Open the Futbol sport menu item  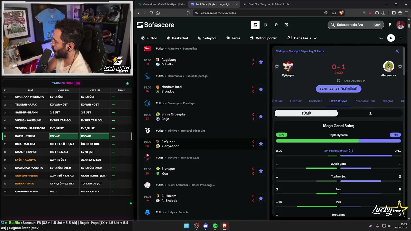[x=149, y=38]
